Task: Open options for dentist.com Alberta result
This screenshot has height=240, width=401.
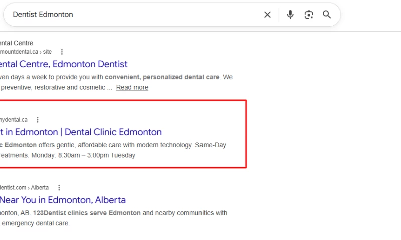Action: [x=59, y=188]
